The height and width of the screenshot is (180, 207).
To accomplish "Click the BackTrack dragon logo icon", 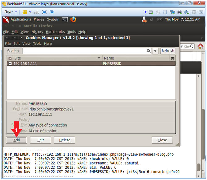I will (x=6, y=19).
